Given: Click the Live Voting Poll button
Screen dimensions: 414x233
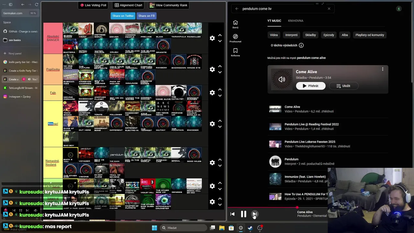Looking at the screenshot, I should point(93,5).
